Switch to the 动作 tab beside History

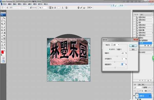142,15
